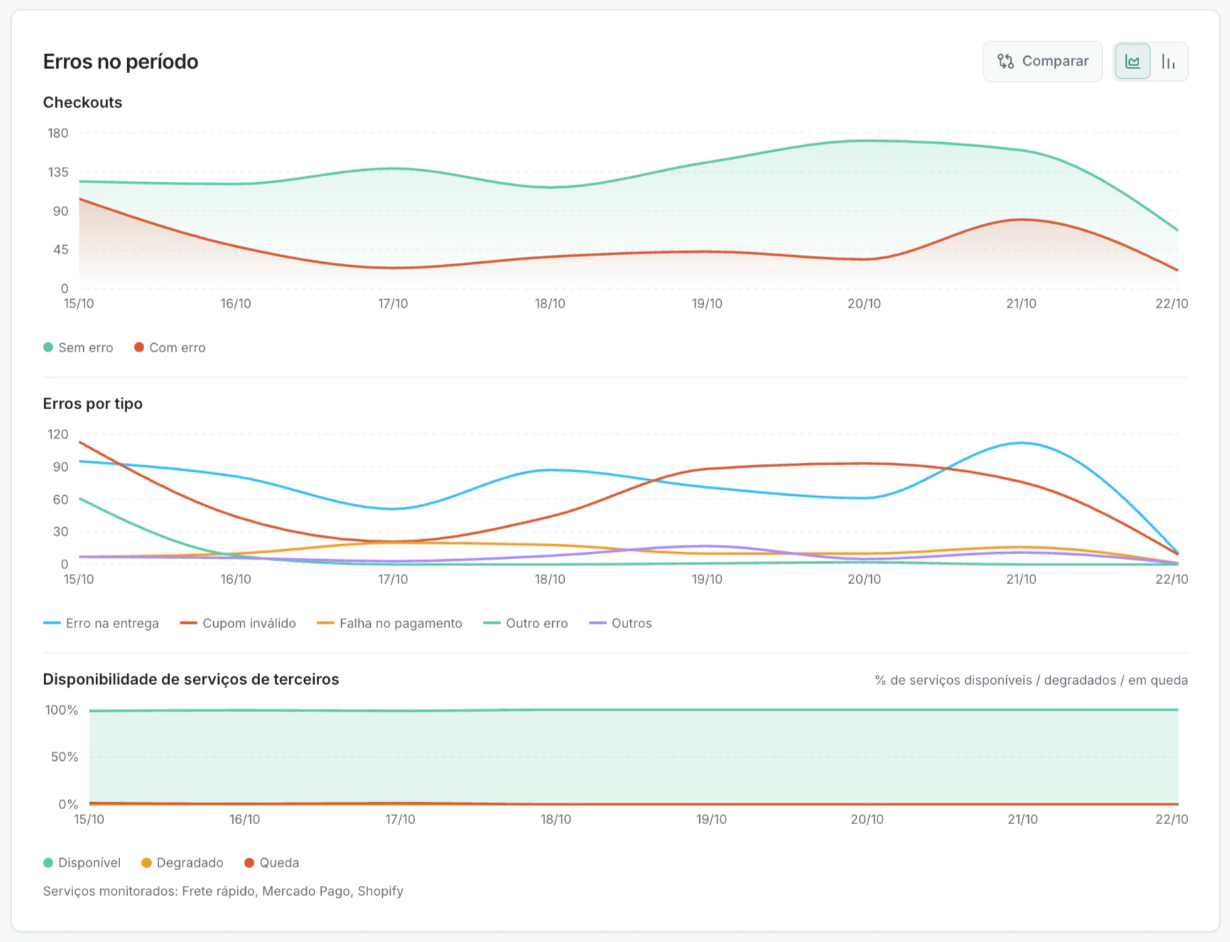Image resolution: width=1230 pixels, height=942 pixels.
Task: Click the 120 label on Erros por tipo axis
Action: [x=58, y=434]
